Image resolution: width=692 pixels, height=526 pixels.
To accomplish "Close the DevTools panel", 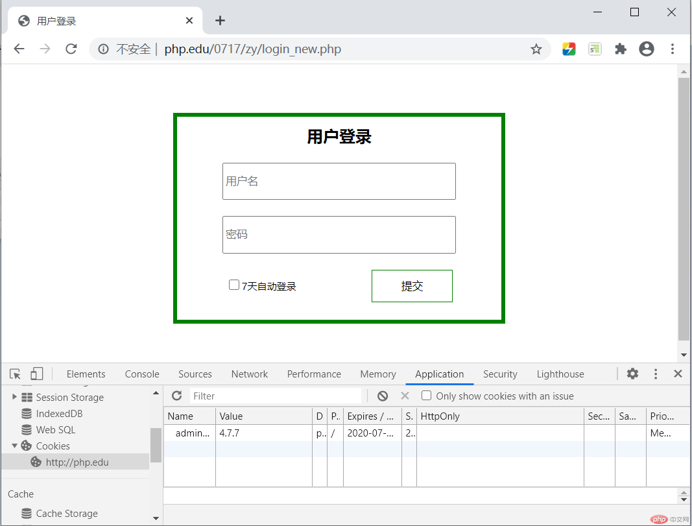I will (678, 374).
